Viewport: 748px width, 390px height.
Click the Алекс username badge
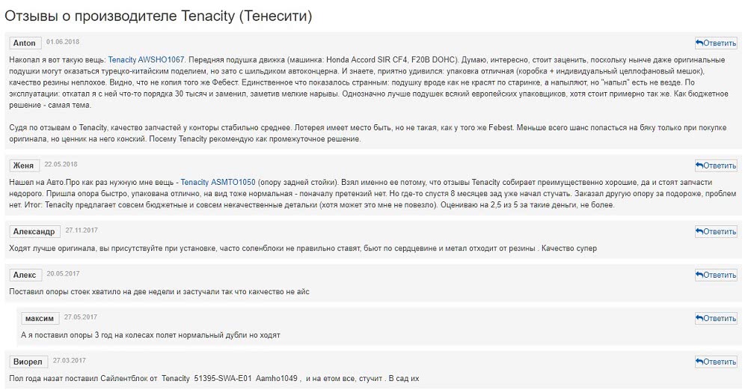tap(25, 275)
